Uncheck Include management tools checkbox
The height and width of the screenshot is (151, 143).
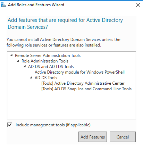tap(10, 125)
